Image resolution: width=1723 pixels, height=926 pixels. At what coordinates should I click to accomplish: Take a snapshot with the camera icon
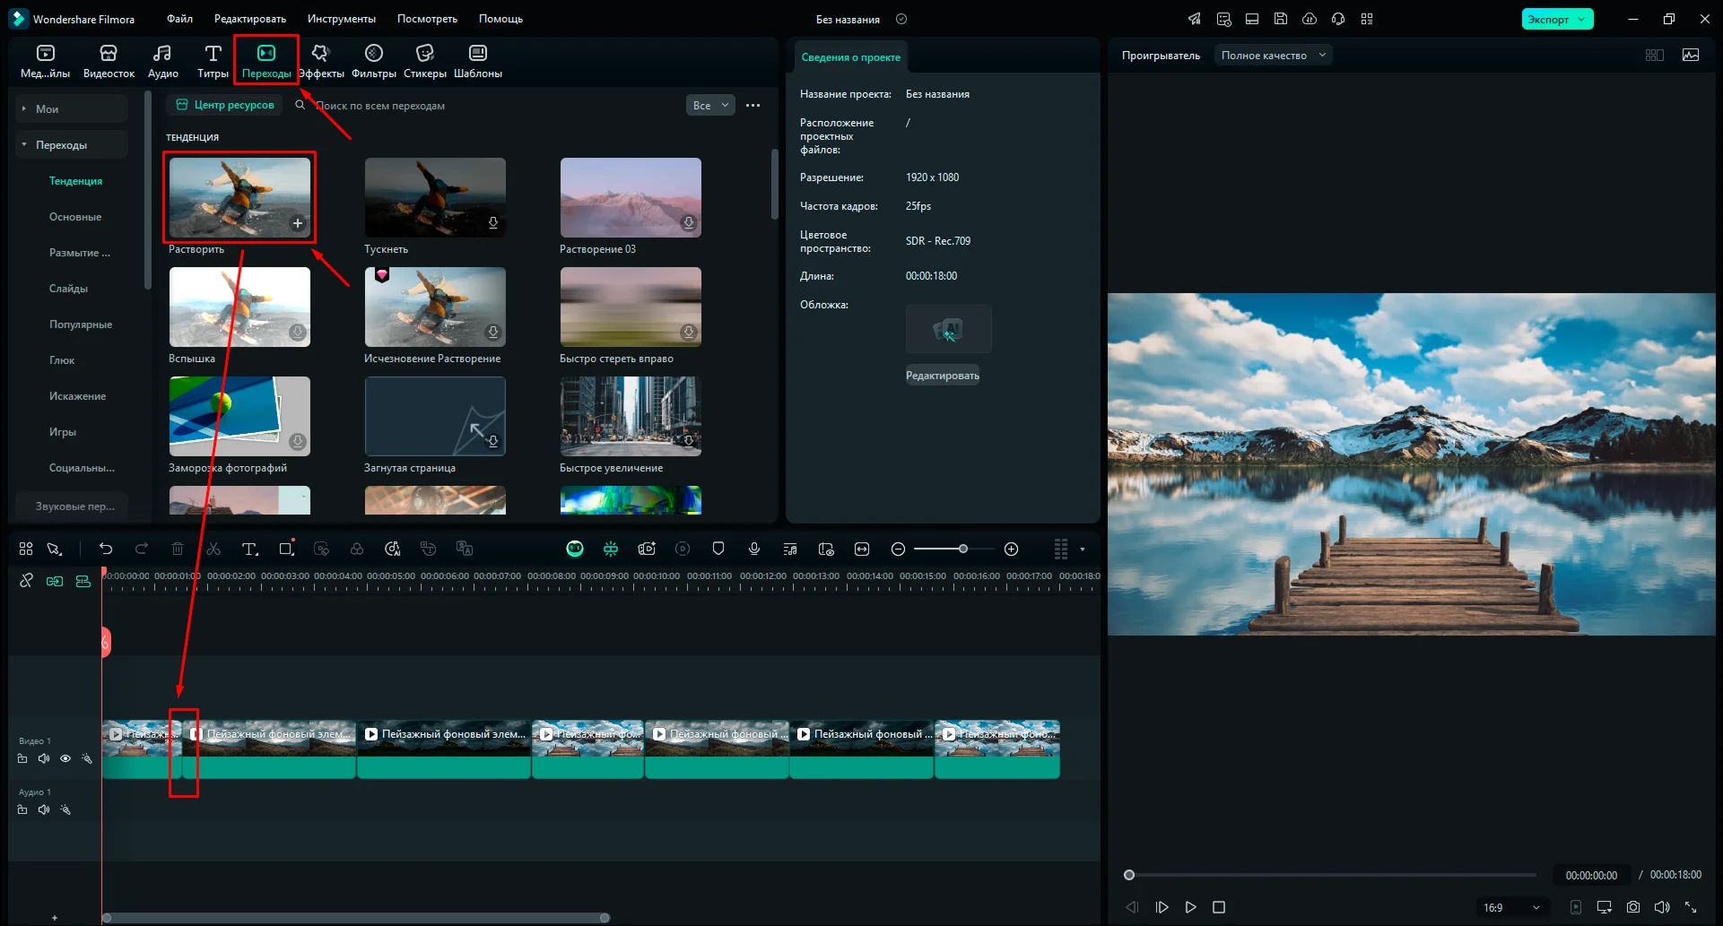point(1633,907)
